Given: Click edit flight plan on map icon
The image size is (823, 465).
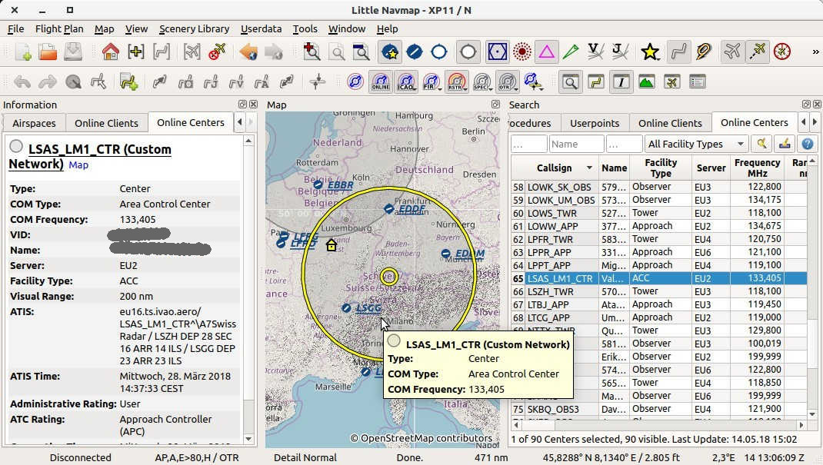Looking at the screenshot, I should [x=98, y=81].
